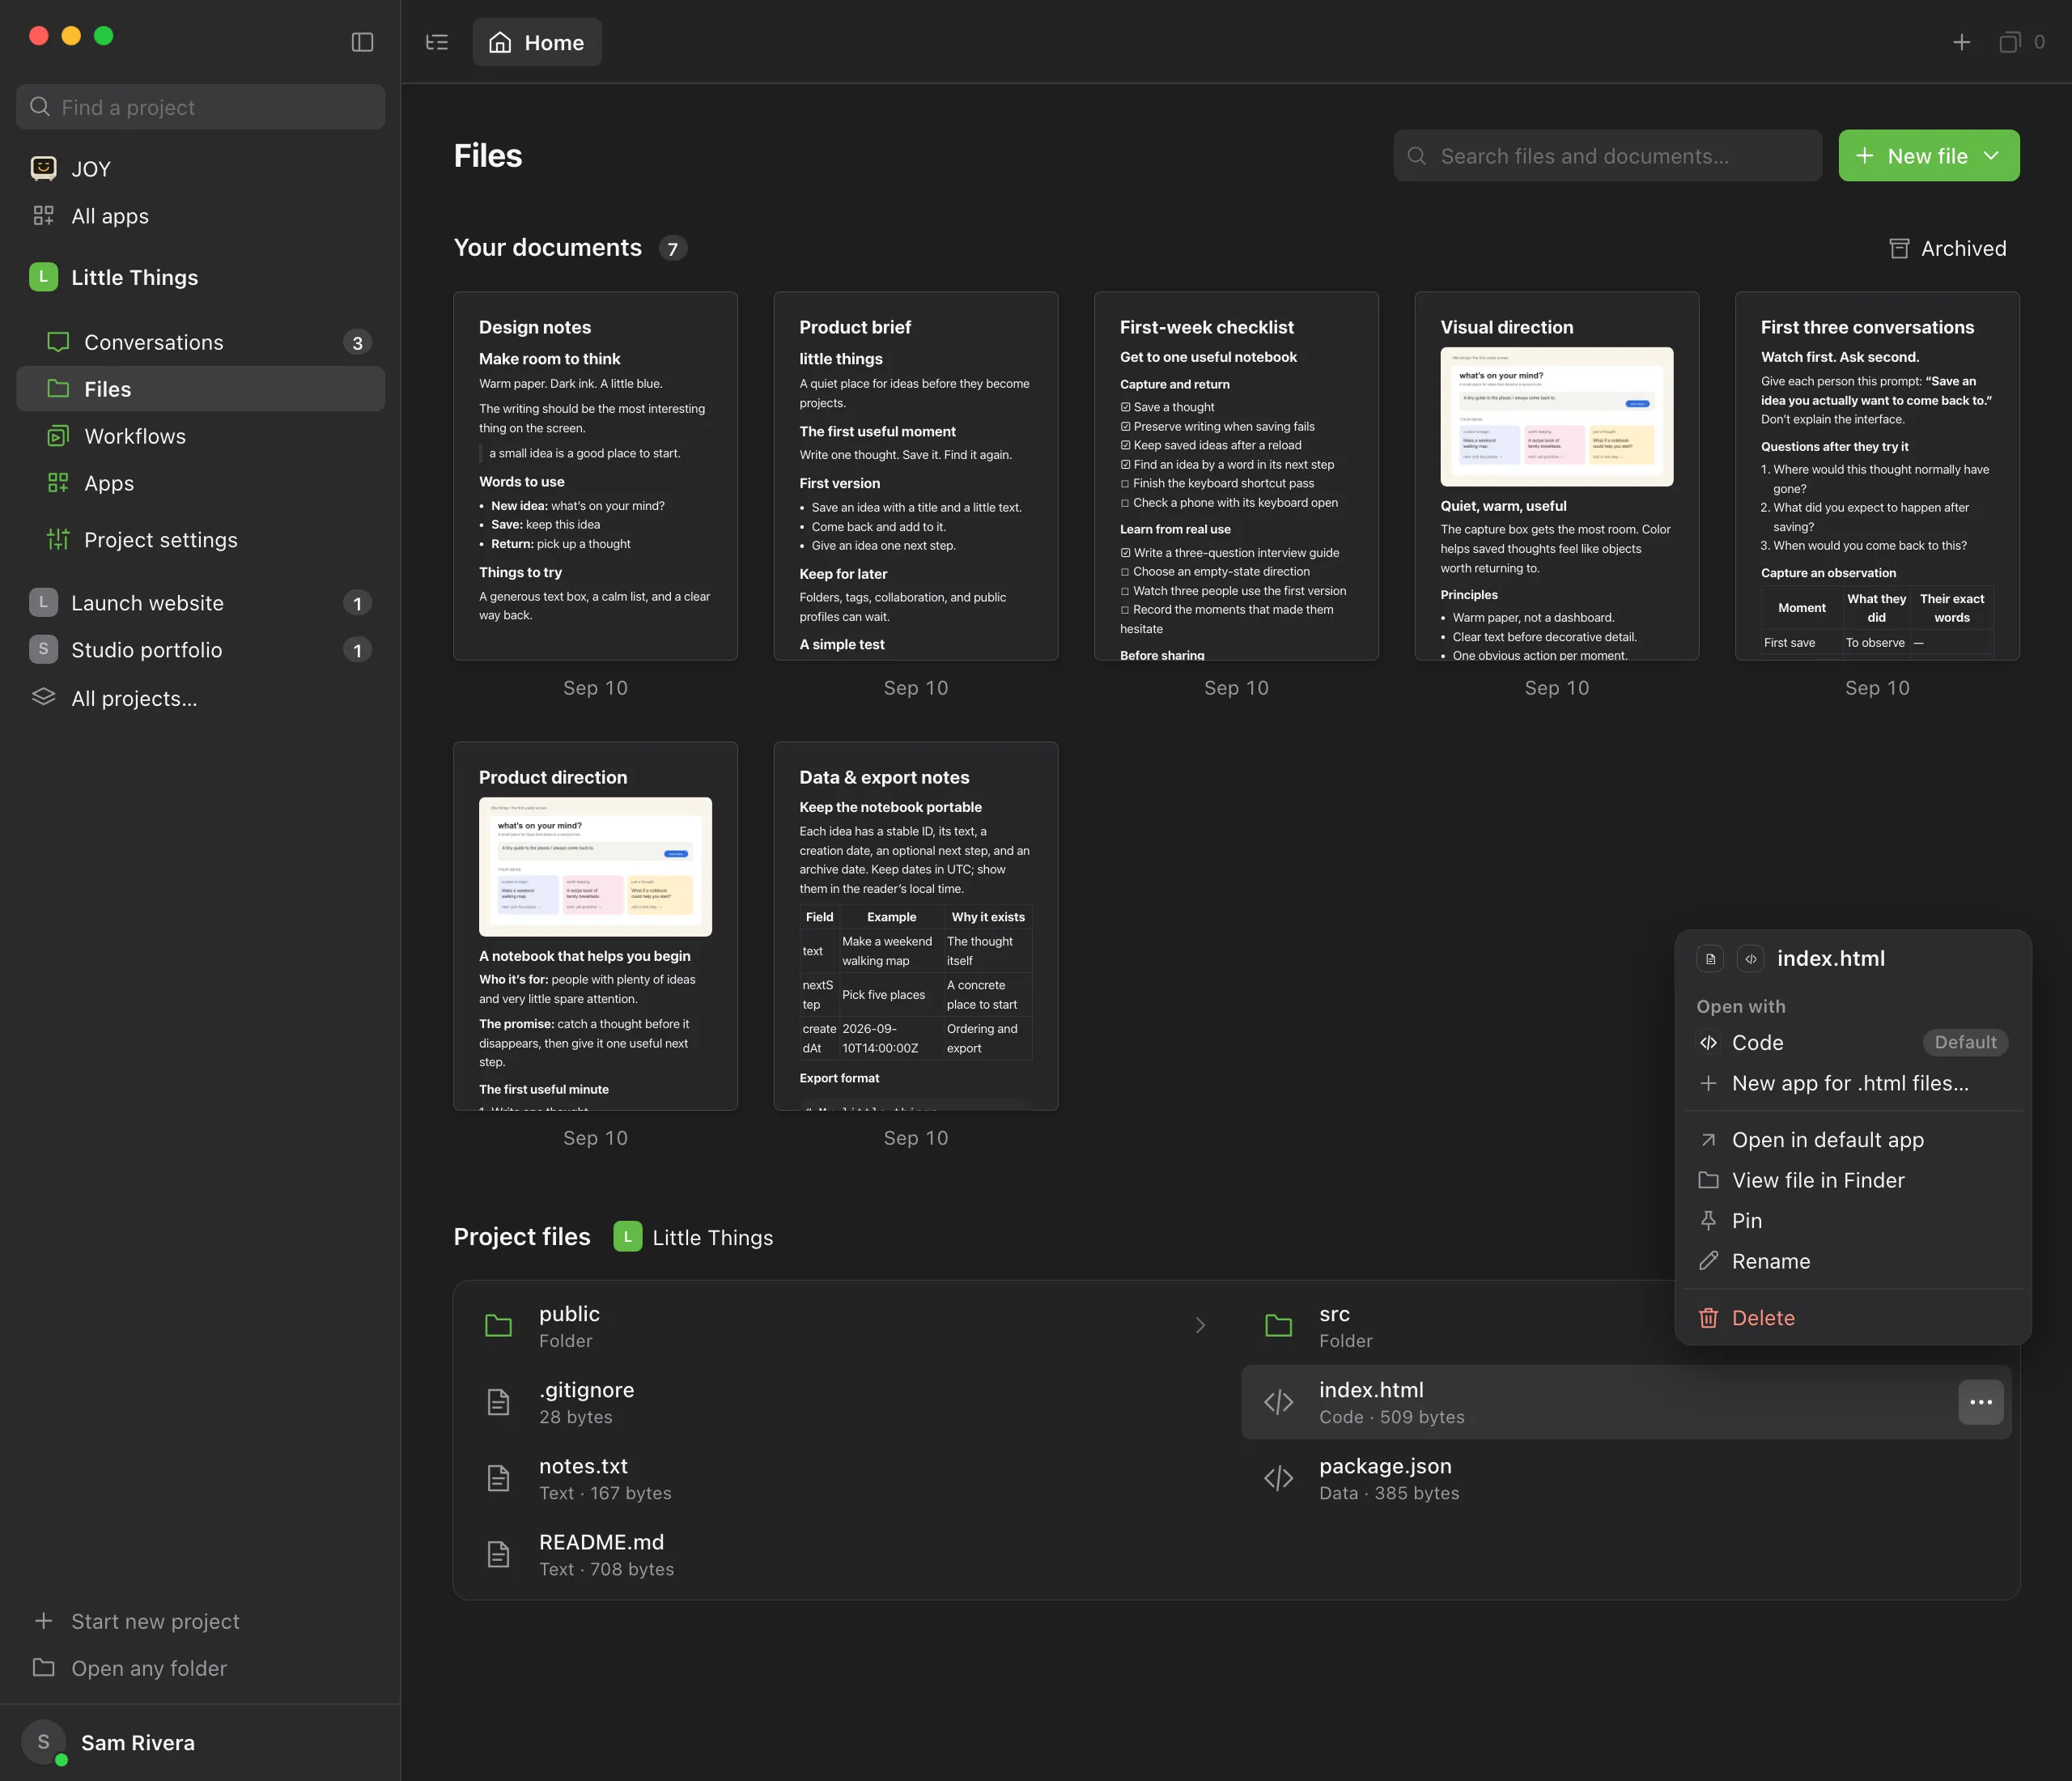Toggle the sidebar panel icon
The image size is (2072, 1781).
362,42
